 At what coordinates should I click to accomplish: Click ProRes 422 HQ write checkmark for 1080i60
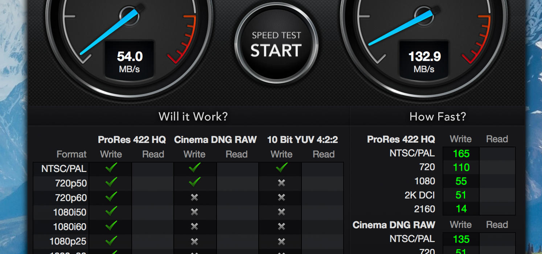click(111, 226)
